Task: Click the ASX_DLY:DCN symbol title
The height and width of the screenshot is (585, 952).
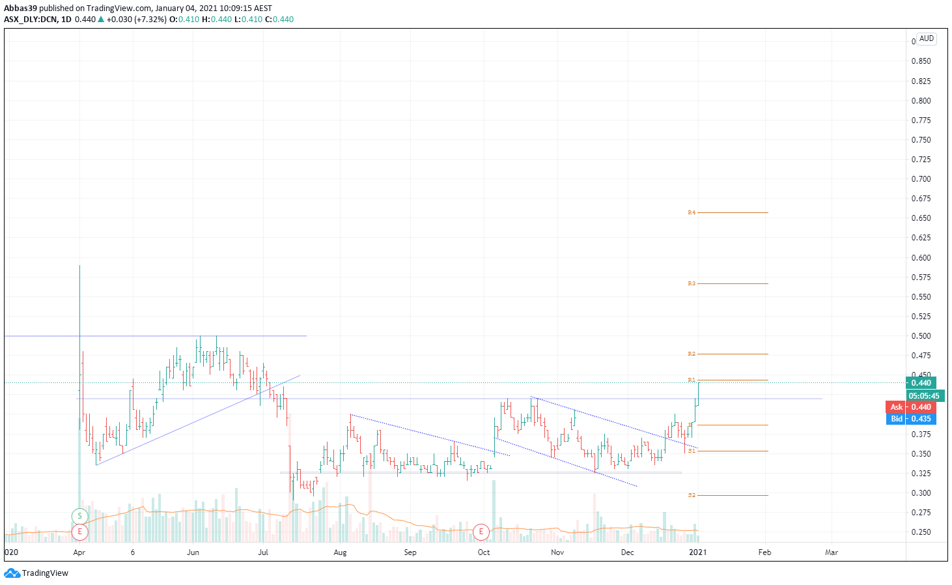Action: [x=31, y=20]
